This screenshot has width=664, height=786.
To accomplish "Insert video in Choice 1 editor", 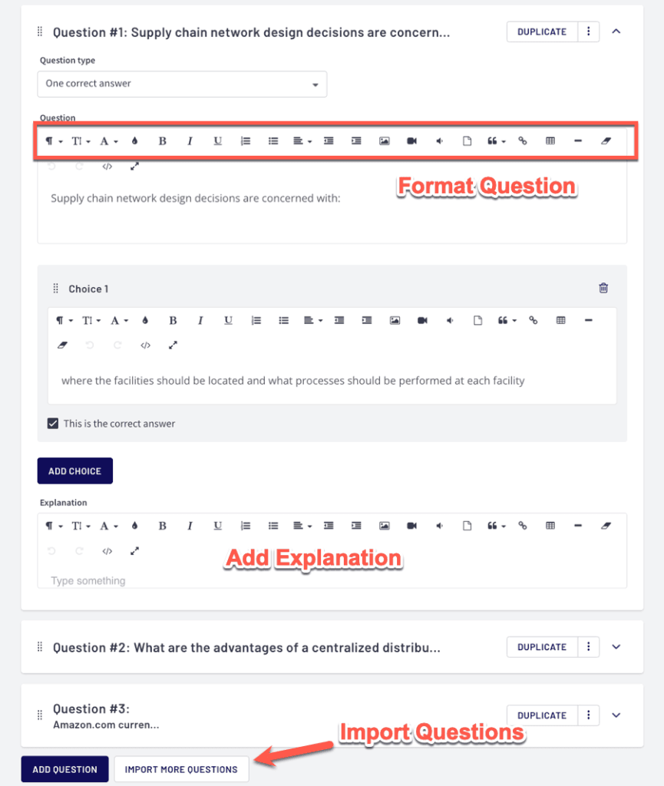I will [422, 321].
